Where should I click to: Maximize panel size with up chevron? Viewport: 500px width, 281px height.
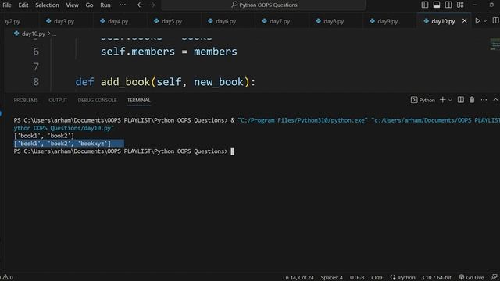(495, 100)
